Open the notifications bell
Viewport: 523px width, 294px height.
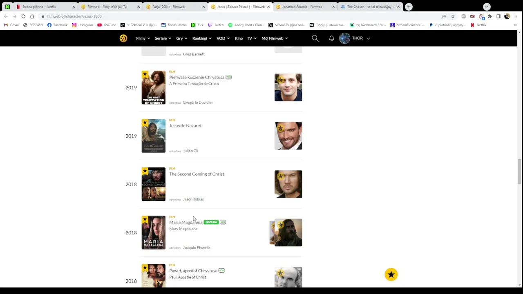point(331,38)
